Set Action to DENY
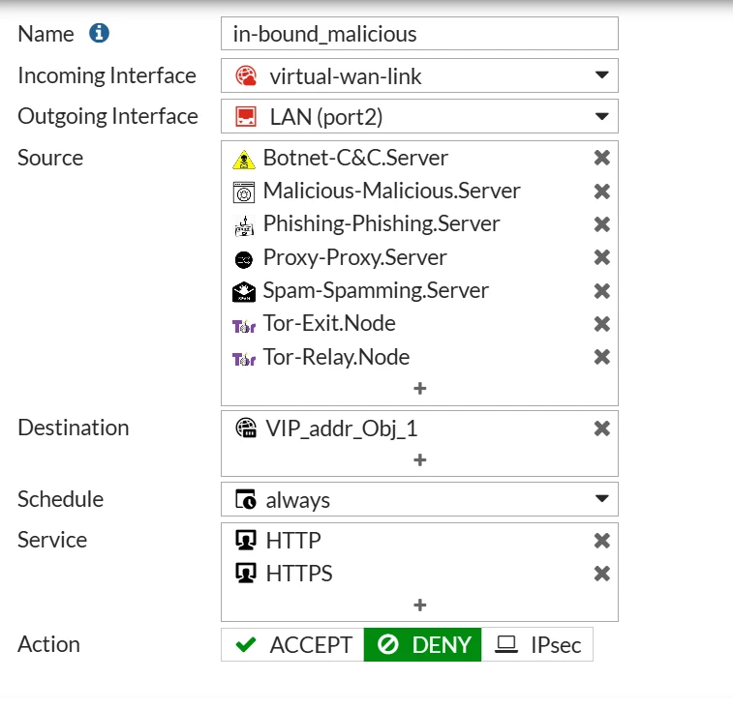This screenshot has height=709, width=733. point(422,644)
